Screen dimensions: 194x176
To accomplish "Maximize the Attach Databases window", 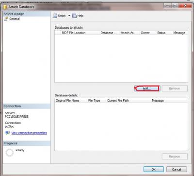I will [175, 6].
